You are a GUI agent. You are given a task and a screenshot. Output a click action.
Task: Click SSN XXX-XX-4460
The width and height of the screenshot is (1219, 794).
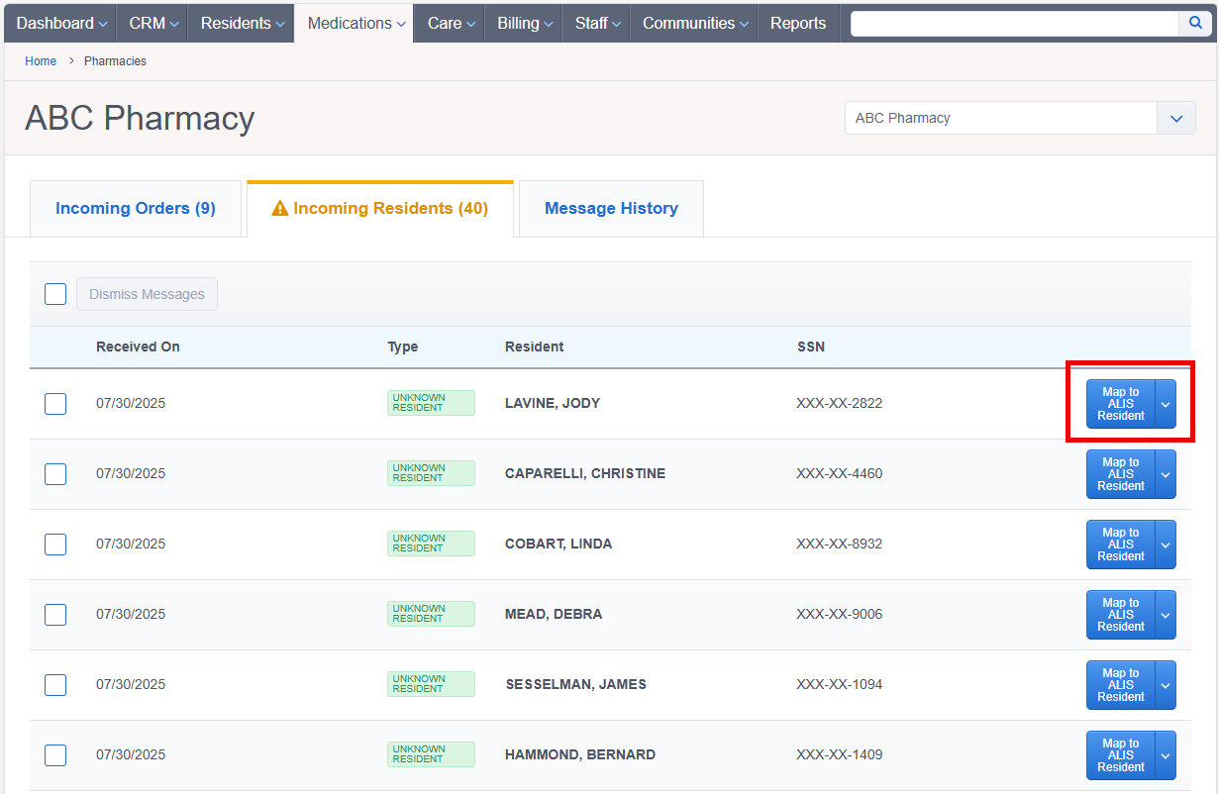tap(839, 473)
